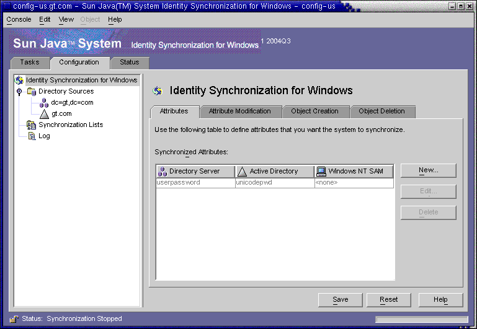Click the gt.com Active Directory triangle icon
The height and width of the screenshot is (329, 477).
coord(44,114)
